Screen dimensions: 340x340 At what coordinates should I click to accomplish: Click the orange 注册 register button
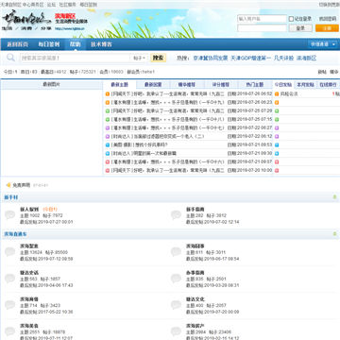pyautogui.click(x=327, y=28)
